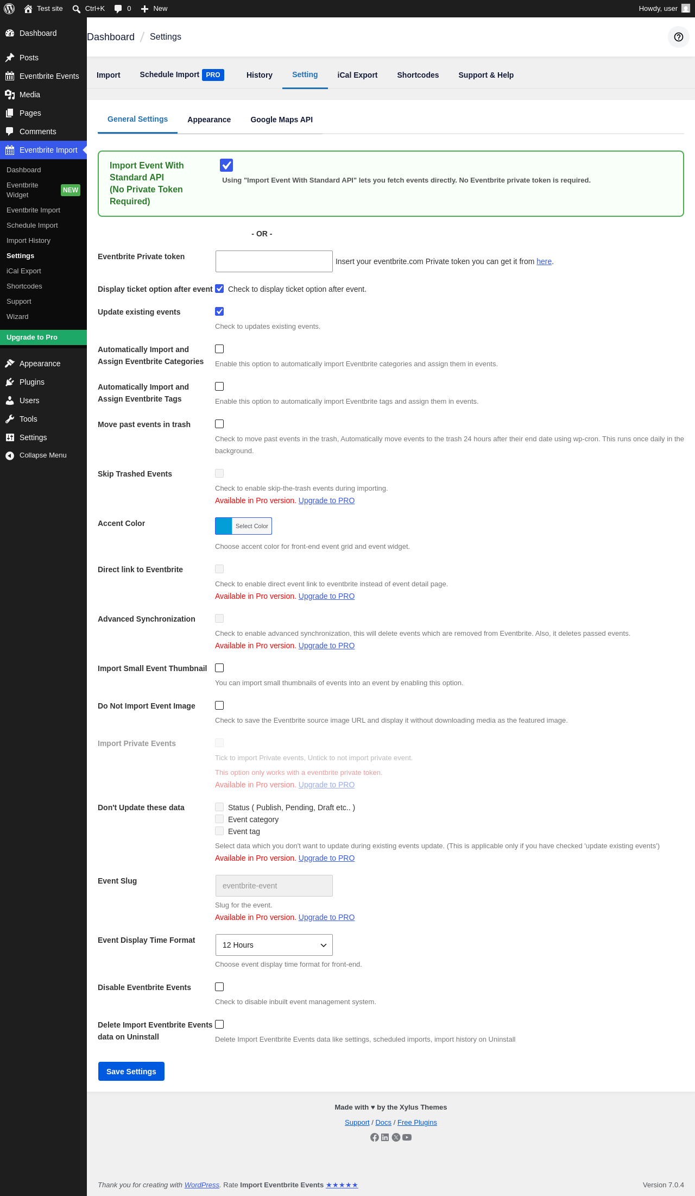Check Delete data on Uninstall option

pyautogui.click(x=219, y=1024)
